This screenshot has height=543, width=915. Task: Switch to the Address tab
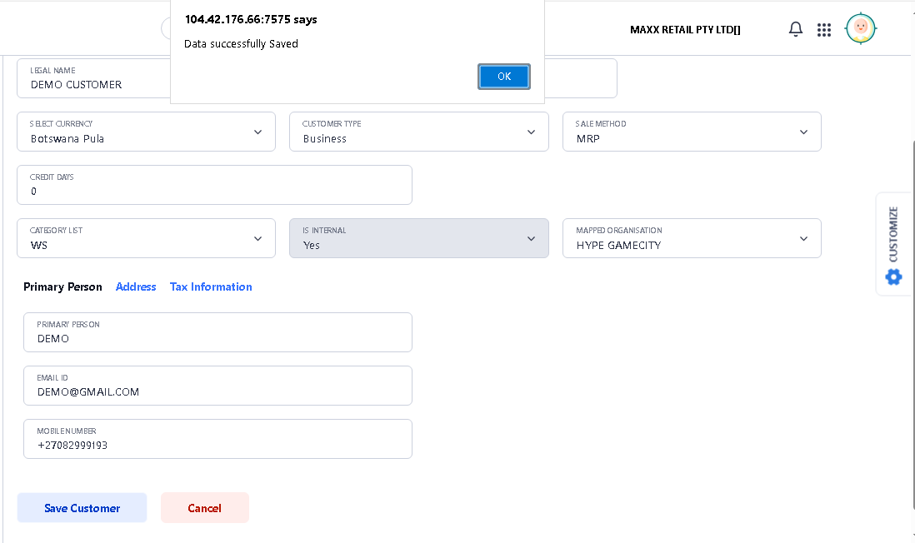click(136, 286)
